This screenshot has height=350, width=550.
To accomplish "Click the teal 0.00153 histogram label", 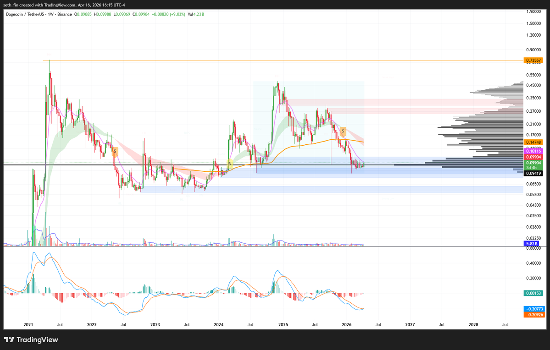I will tap(533, 293).
